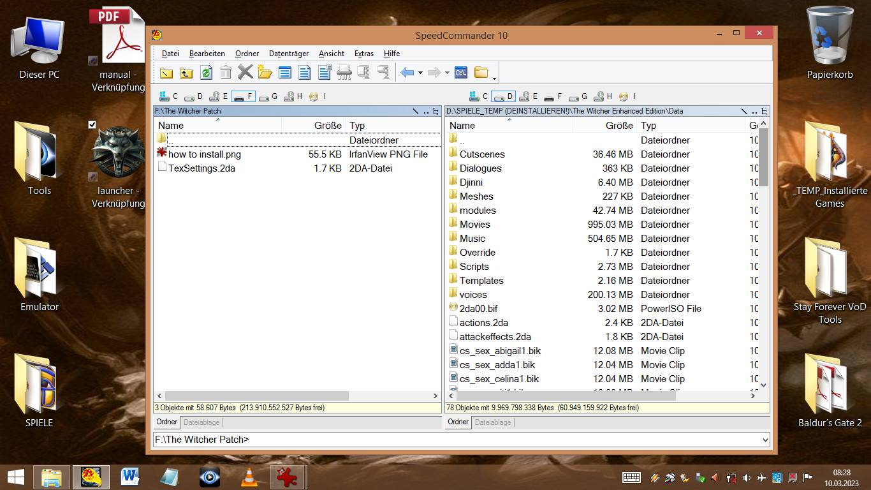Click the tree icon in left path bar

pos(436,111)
